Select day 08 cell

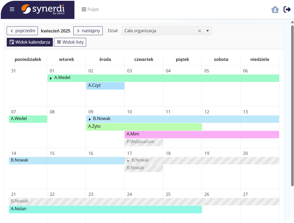point(66,127)
